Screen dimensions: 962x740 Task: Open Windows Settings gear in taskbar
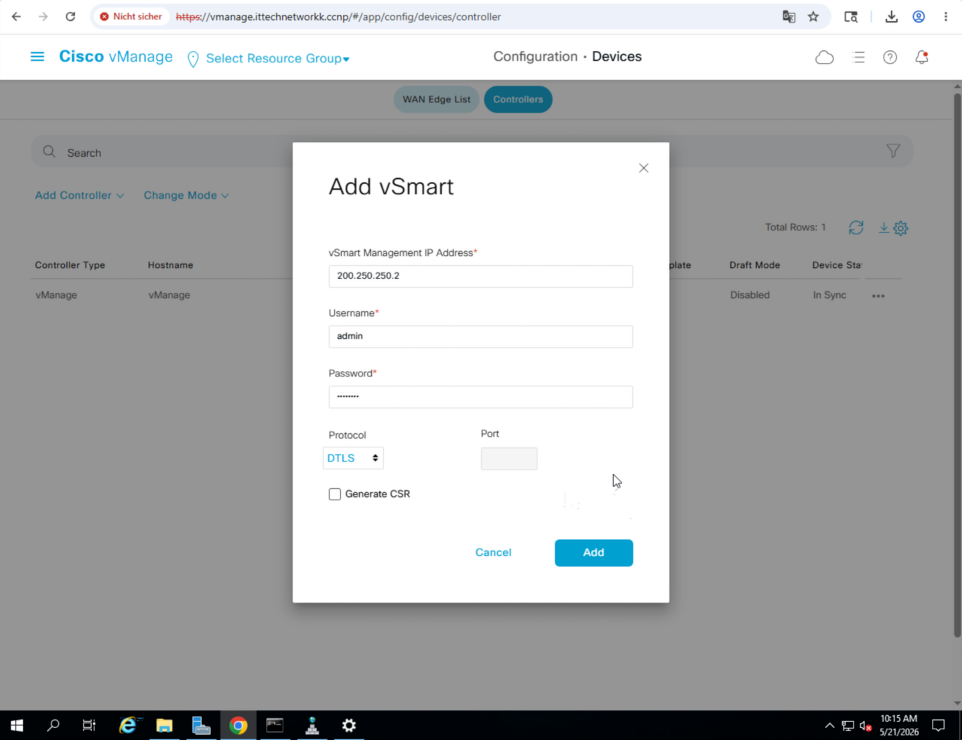pyautogui.click(x=349, y=725)
